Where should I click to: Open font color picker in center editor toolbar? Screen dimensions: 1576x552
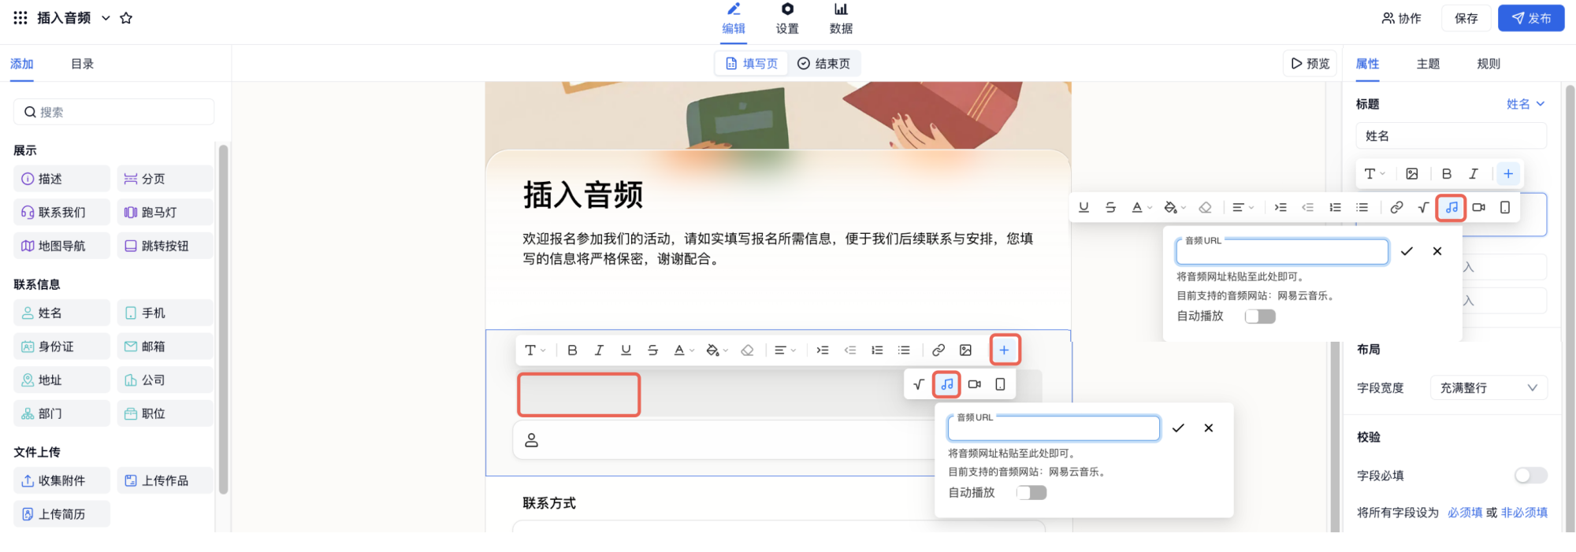682,350
